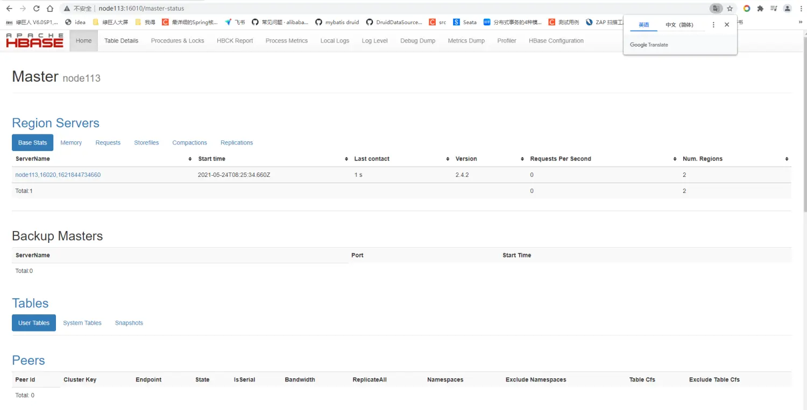This screenshot has width=807, height=410.
Task: Open the Chrome profile avatar icon
Action: pos(787,9)
